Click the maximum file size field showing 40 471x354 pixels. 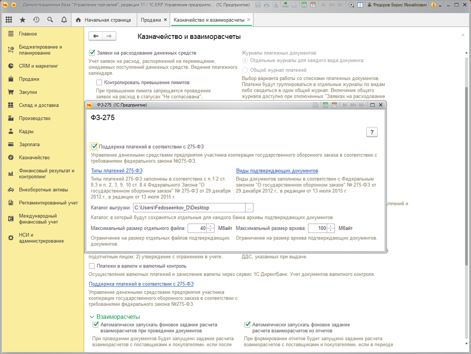coord(197,228)
